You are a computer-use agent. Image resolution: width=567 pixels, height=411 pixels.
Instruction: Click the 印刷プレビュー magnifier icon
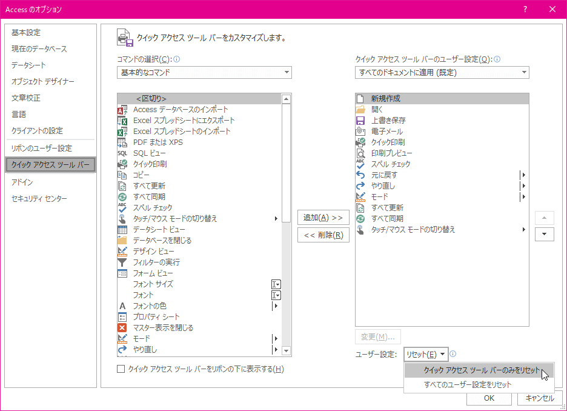[x=360, y=153]
